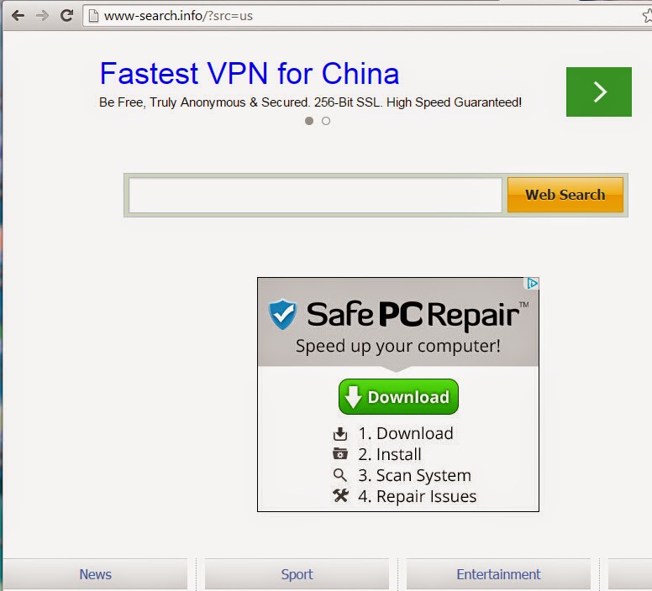This screenshot has height=591, width=652.
Task: Focus the web search input field
Action: click(x=315, y=196)
